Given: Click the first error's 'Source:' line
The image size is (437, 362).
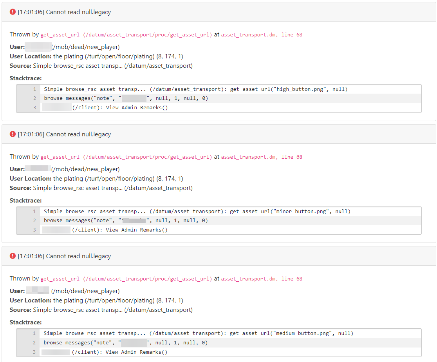Looking at the screenshot, I should pos(101,66).
